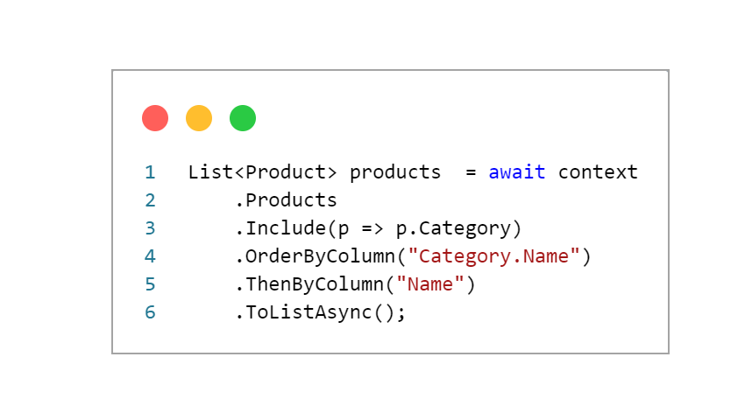Click line number 2

150,200
